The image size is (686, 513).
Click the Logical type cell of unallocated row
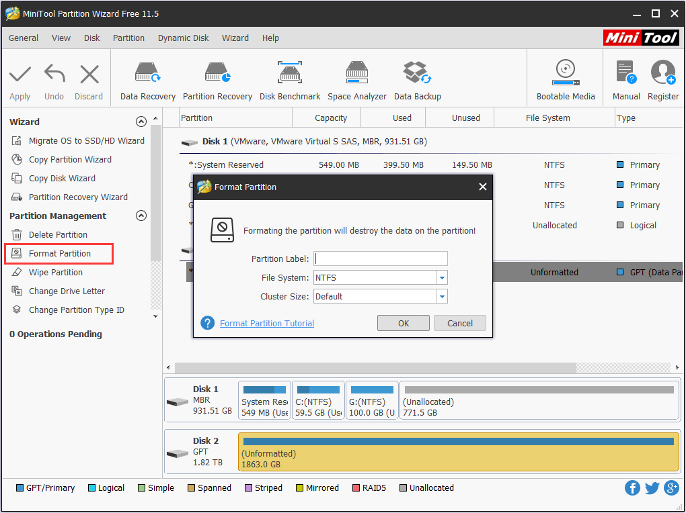[643, 226]
